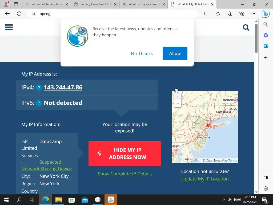Open IPv4 address 143.244.47.86 link

[63, 87]
